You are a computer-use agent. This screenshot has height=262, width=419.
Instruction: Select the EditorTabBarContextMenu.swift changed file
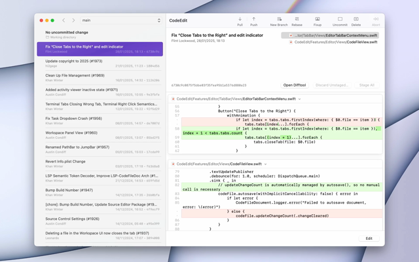pos(333,35)
